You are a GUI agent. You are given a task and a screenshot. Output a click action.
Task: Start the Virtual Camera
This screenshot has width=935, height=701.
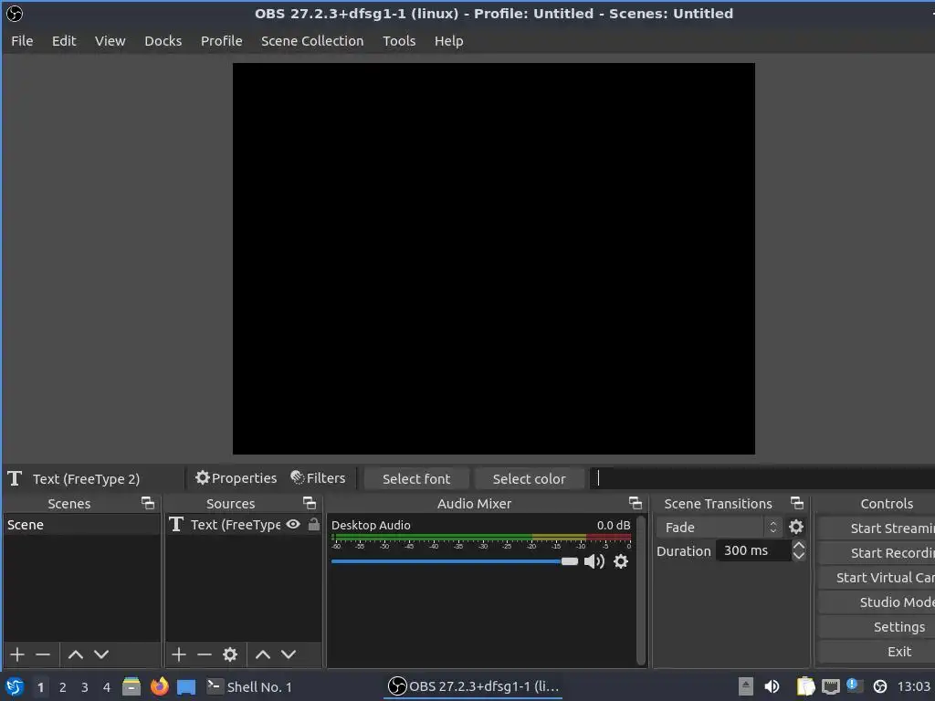pyautogui.click(x=877, y=578)
